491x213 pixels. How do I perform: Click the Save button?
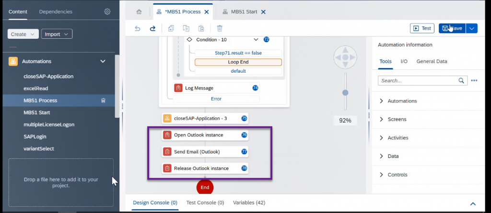pos(452,28)
